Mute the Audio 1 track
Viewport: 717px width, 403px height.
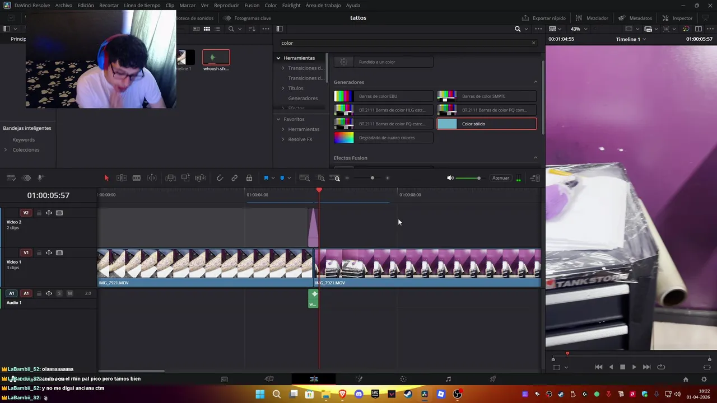69,293
